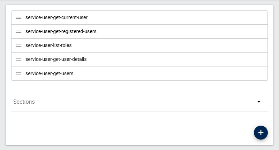Click the service-user-get-user-details entry text

[56, 60]
